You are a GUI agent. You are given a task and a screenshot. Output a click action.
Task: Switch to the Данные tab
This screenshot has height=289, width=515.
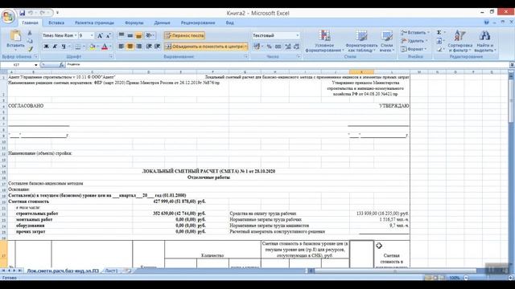162,22
